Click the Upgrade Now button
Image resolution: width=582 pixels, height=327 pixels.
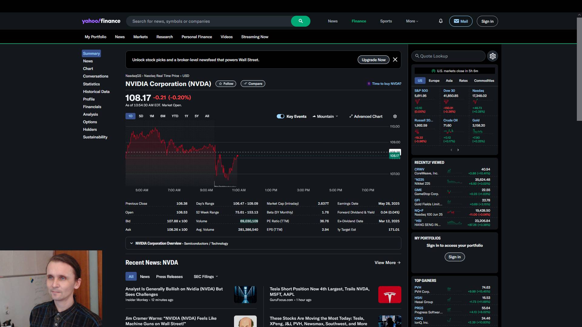point(373,60)
